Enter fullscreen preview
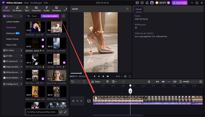The height and width of the screenshot is (117, 205). [130, 76]
